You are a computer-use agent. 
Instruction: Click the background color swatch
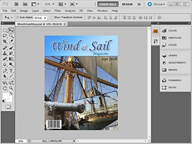coord(10,100)
